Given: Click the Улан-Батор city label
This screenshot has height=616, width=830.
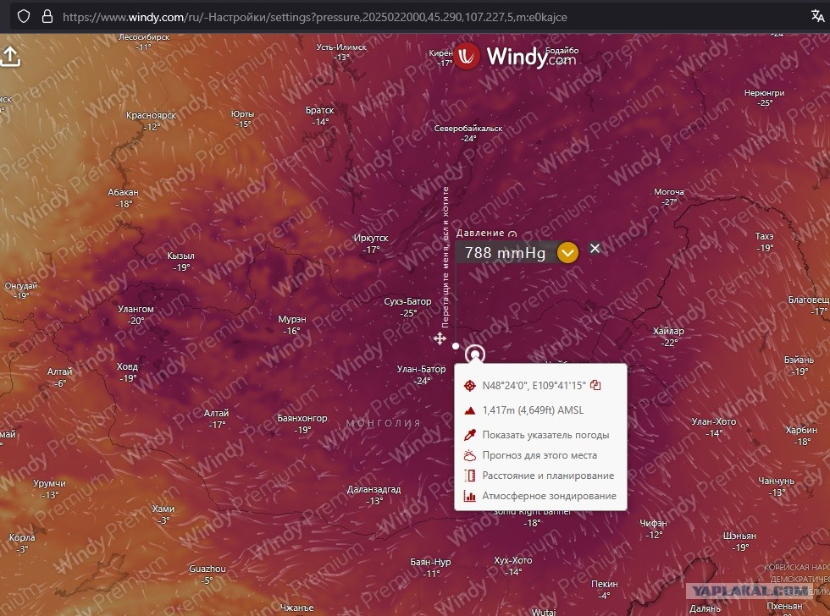Looking at the screenshot, I should [422, 369].
